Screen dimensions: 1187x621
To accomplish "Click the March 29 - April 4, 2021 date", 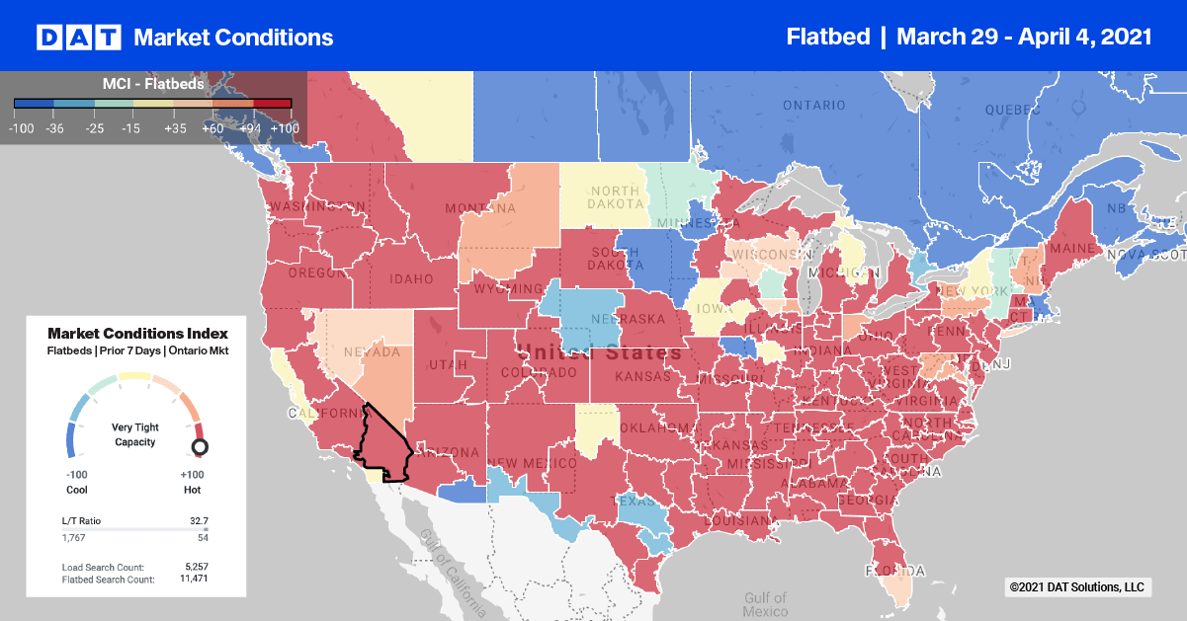I will 1024,37.
